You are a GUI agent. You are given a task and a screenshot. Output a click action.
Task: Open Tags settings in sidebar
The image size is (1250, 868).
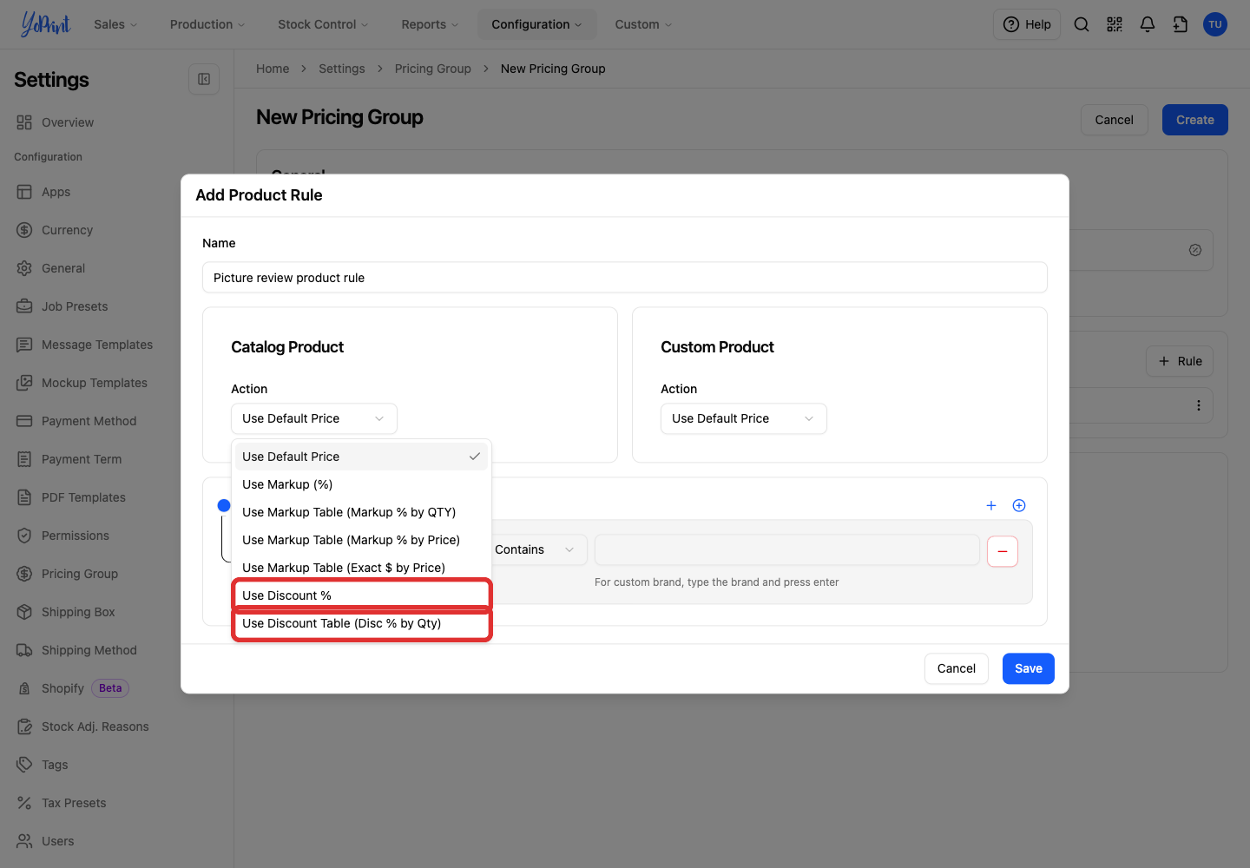55,765
